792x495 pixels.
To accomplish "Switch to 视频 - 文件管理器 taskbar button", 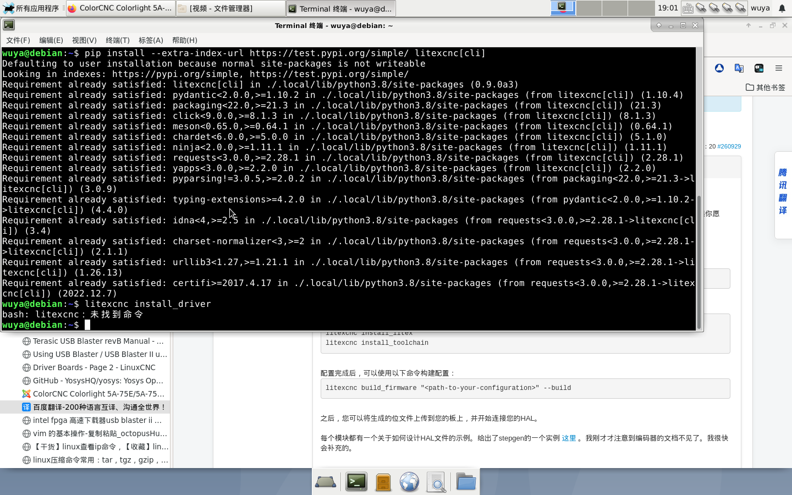I will pos(231,8).
